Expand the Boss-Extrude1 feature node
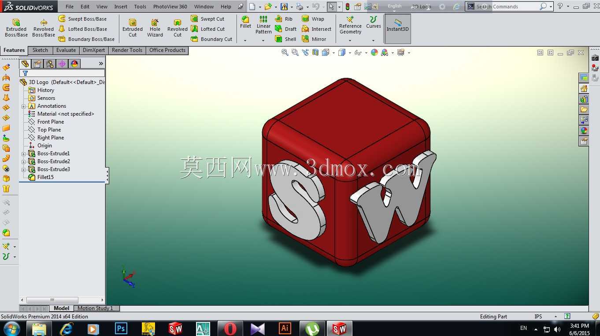Image resolution: width=600 pixels, height=336 pixels. [x=24, y=154]
